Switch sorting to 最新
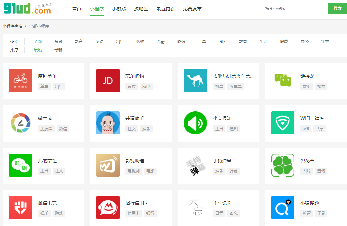Viewport: 347px width, 226px height. [58, 50]
